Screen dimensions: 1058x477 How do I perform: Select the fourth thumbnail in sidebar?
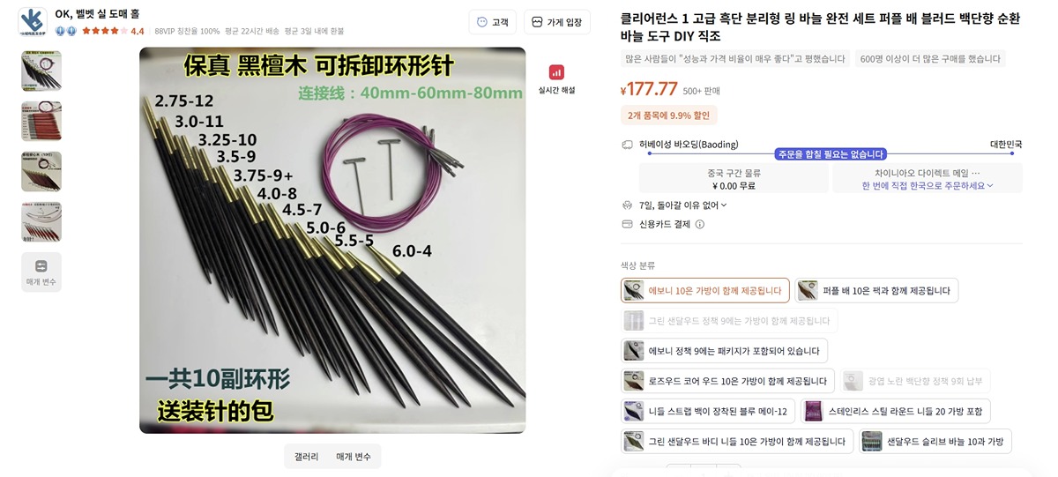[x=41, y=221]
